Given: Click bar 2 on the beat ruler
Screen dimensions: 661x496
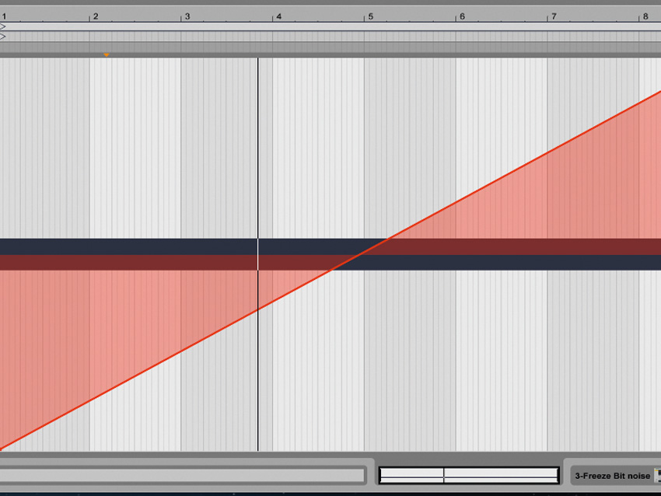Looking at the screenshot, I should [x=96, y=16].
